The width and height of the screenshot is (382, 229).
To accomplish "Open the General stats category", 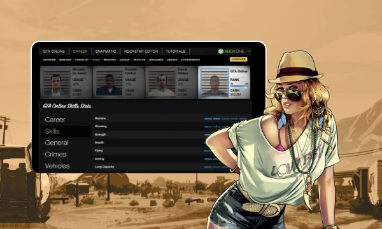I will tap(57, 143).
